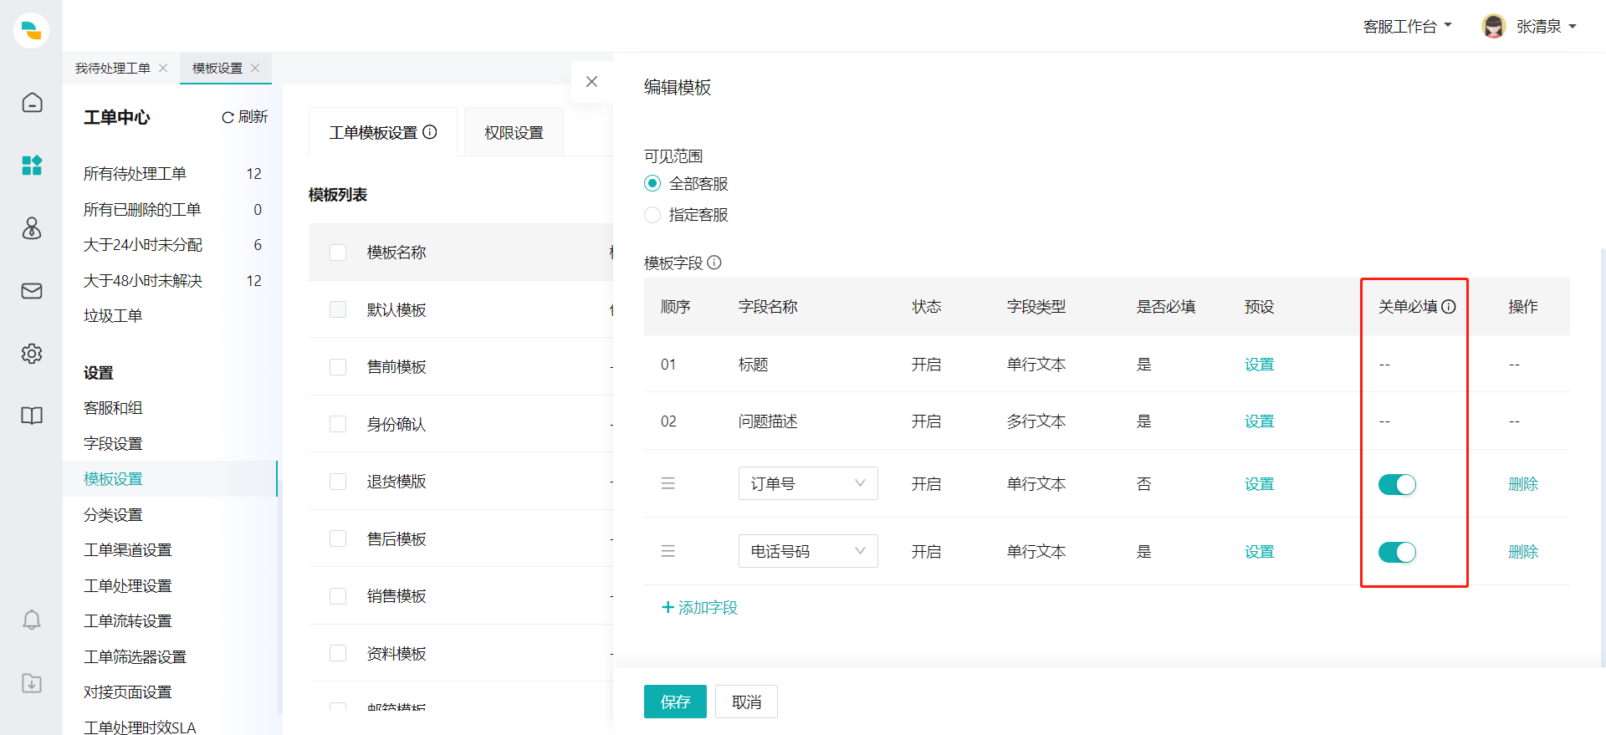Image resolution: width=1606 pixels, height=735 pixels.
Task: Click 设置 link in 问题描述 row
Action: click(x=1259, y=421)
